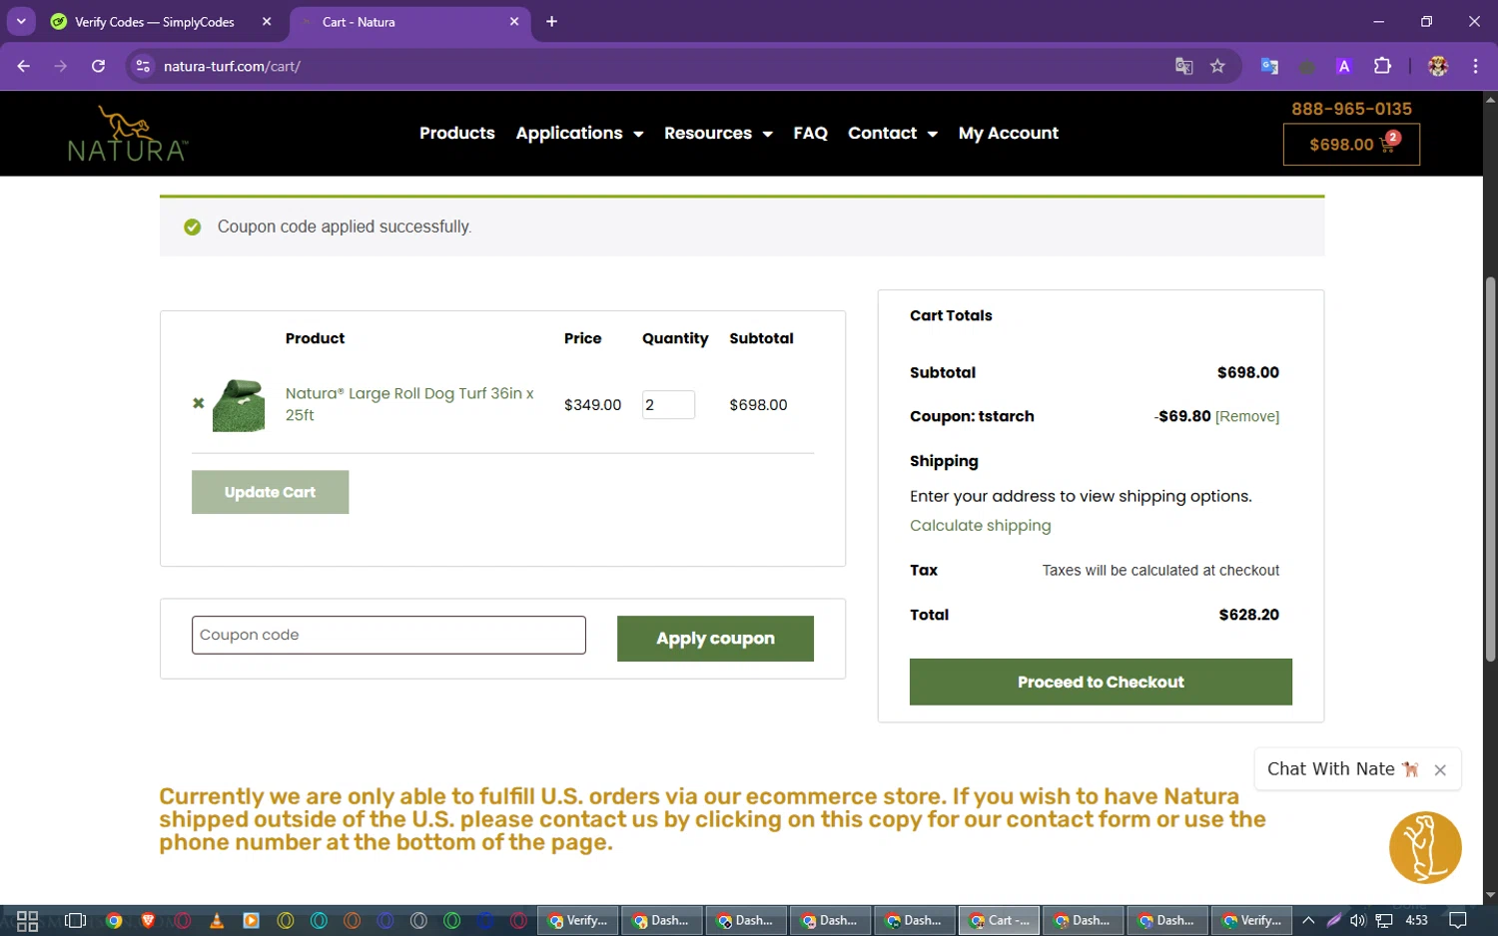Bookmark this tab with the star

[x=1217, y=66]
